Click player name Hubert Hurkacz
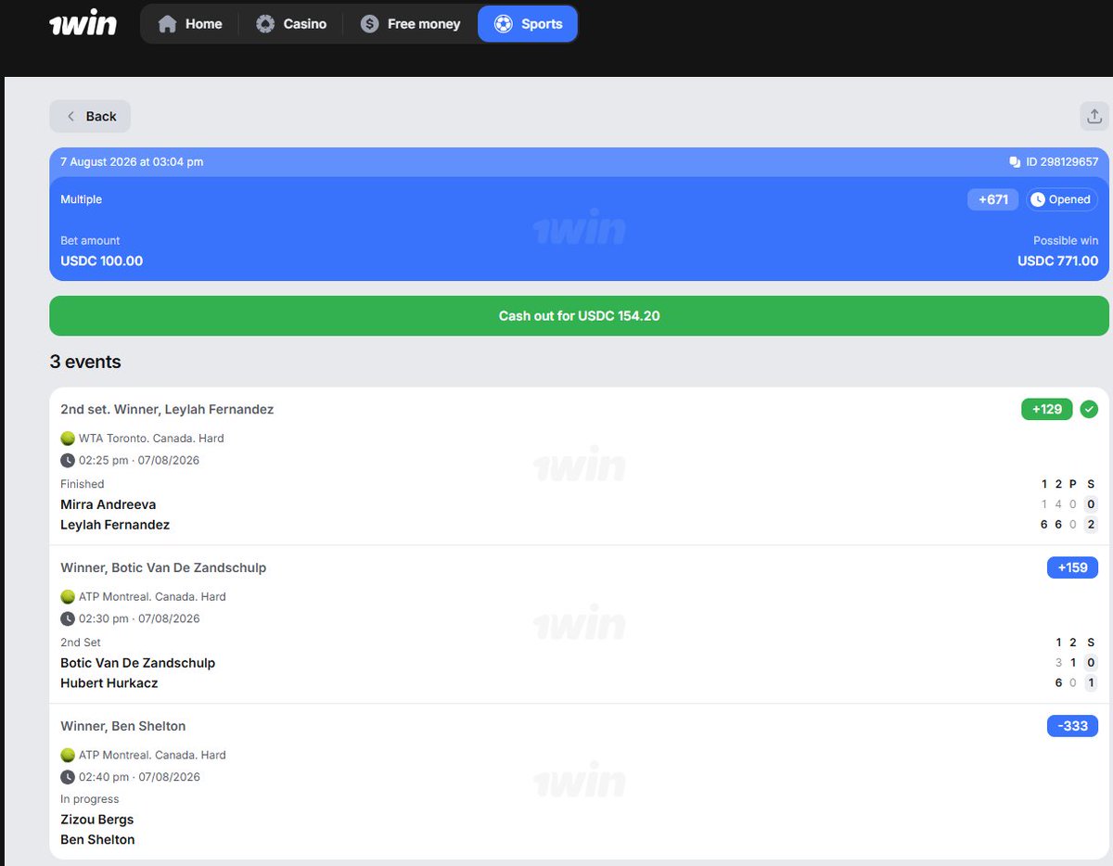Screen dimensions: 1113x866 [109, 683]
